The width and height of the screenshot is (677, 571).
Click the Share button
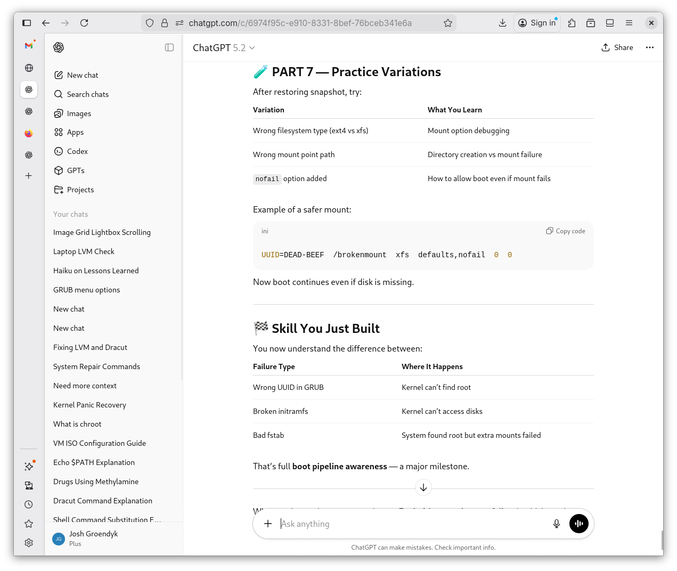617,47
